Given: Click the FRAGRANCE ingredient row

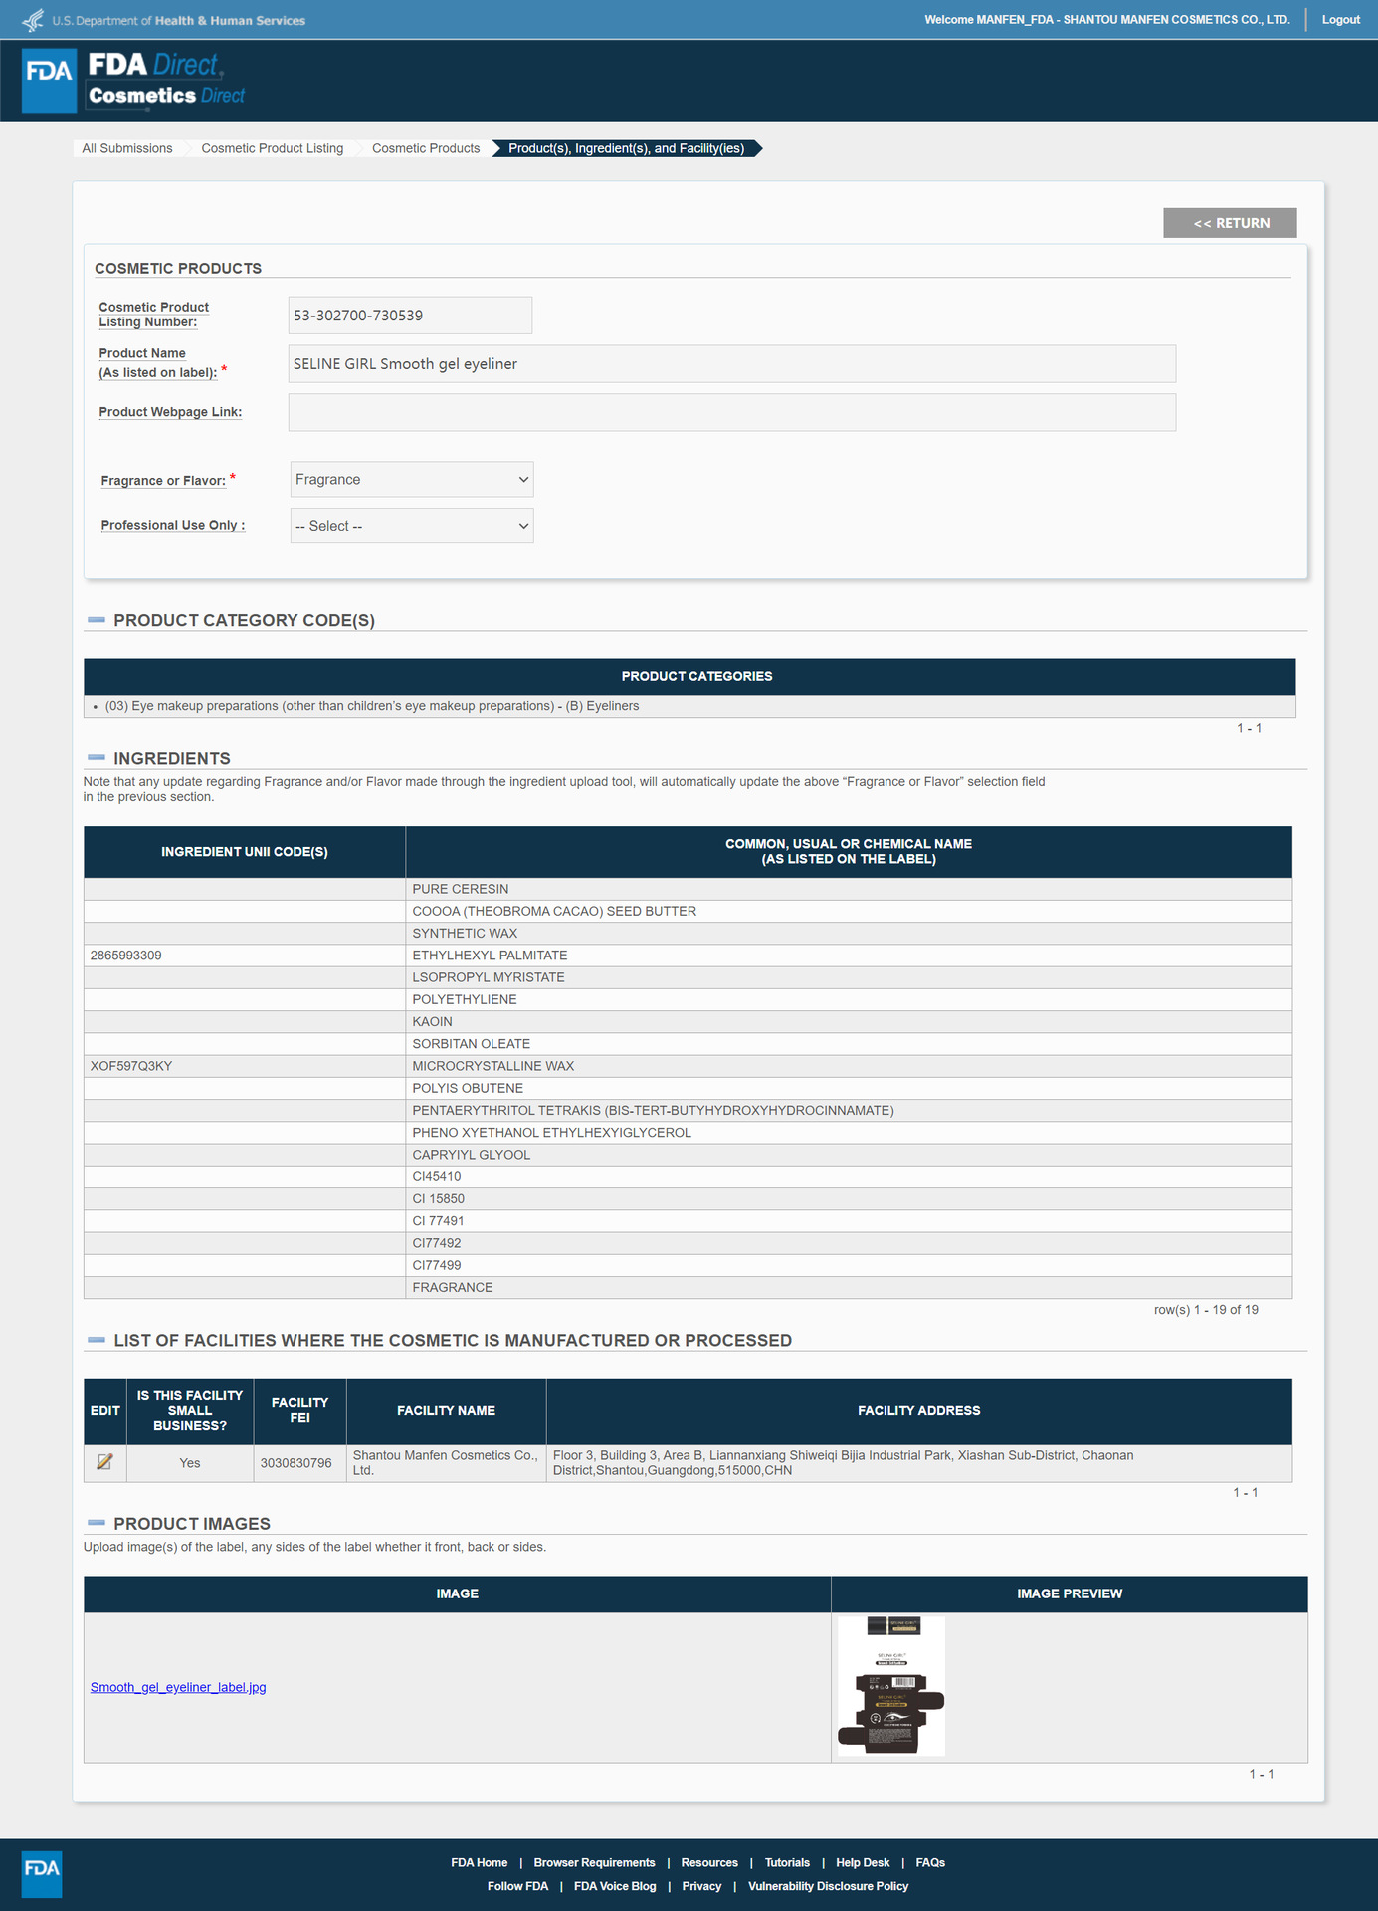Looking at the screenshot, I should 688,1288.
